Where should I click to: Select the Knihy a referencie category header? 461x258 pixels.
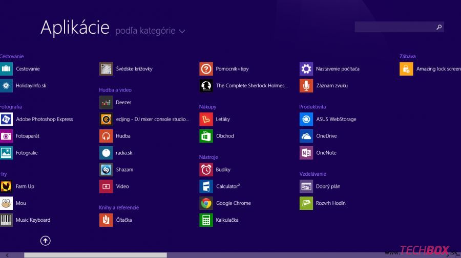coord(119,207)
